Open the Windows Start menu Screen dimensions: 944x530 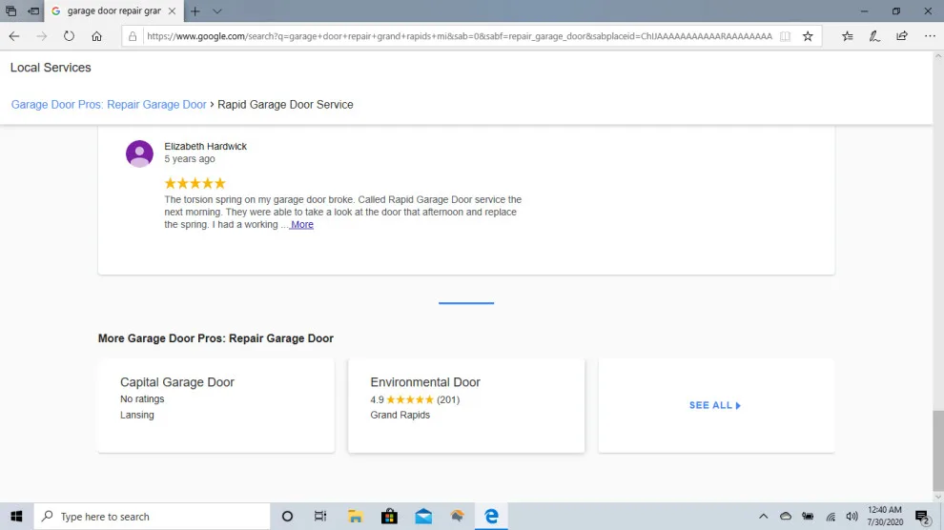coord(16,516)
